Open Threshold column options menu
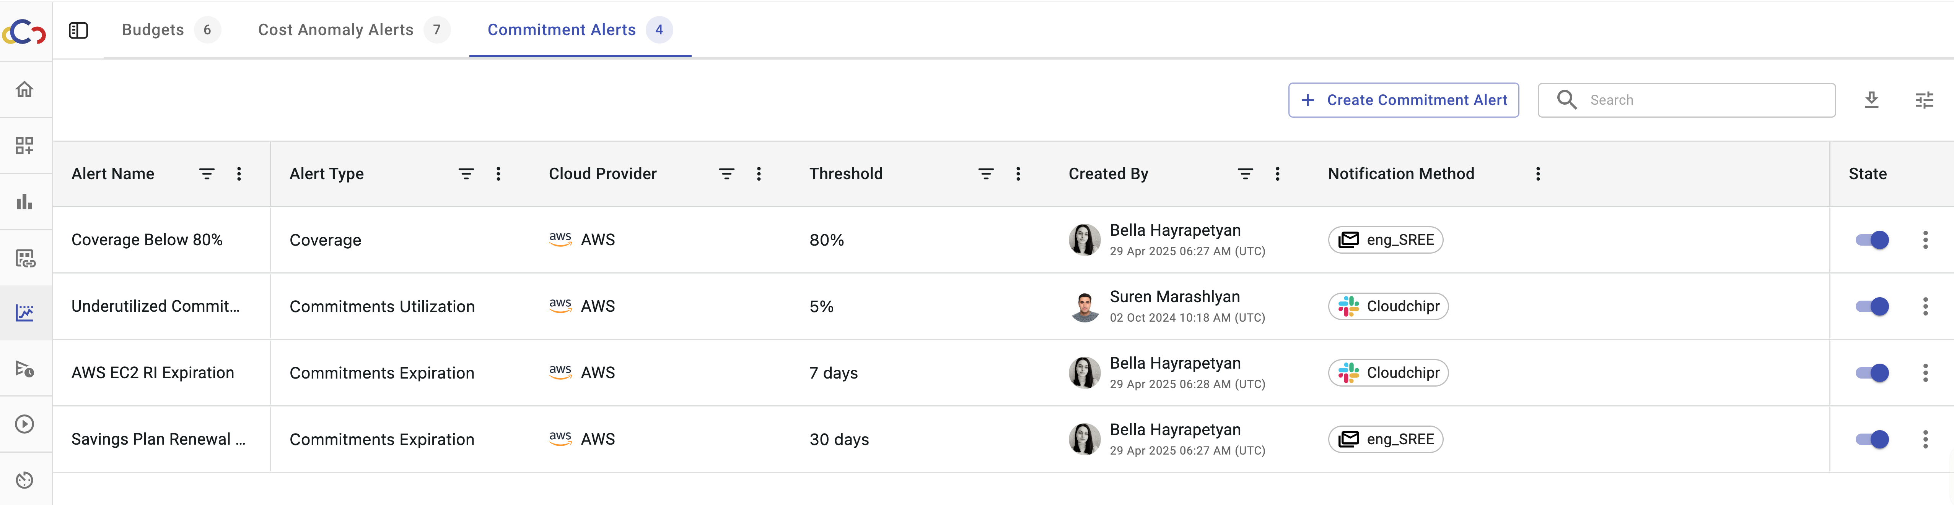This screenshot has height=505, width=1954. pos(1018,174)
